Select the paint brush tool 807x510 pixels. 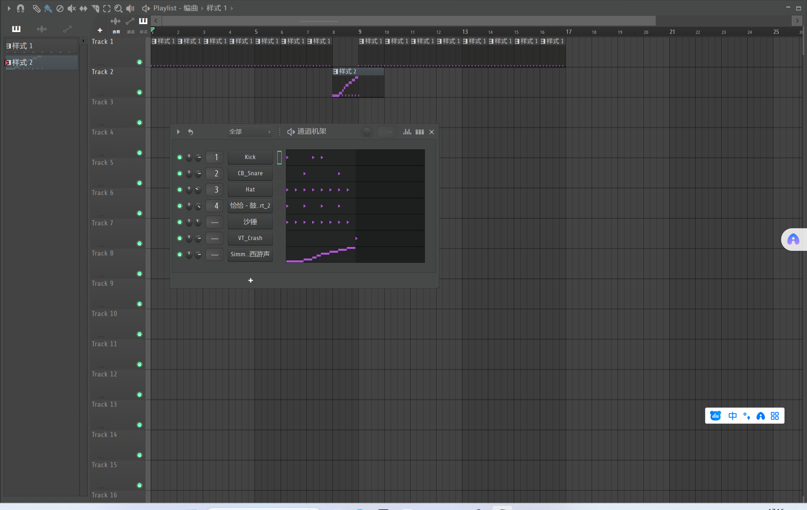click(48, 8)
